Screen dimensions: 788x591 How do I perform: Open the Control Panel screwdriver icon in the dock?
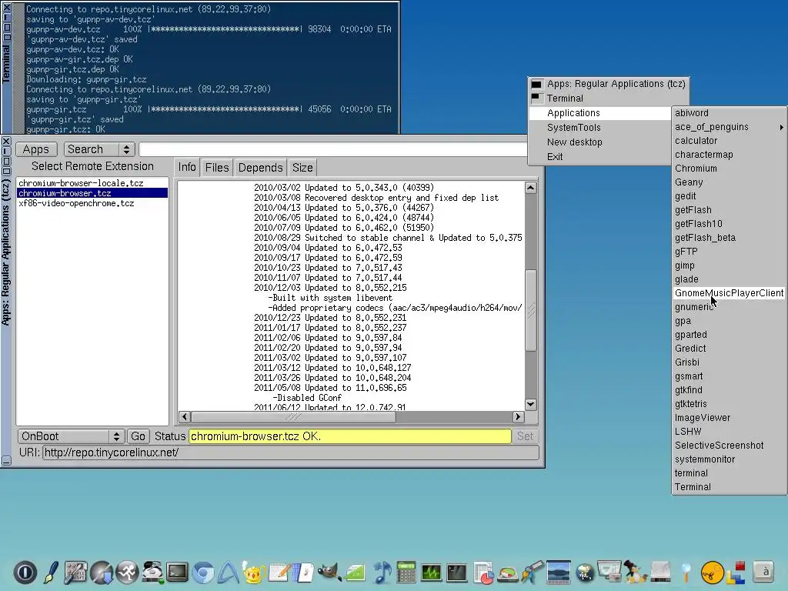(75, 572)
